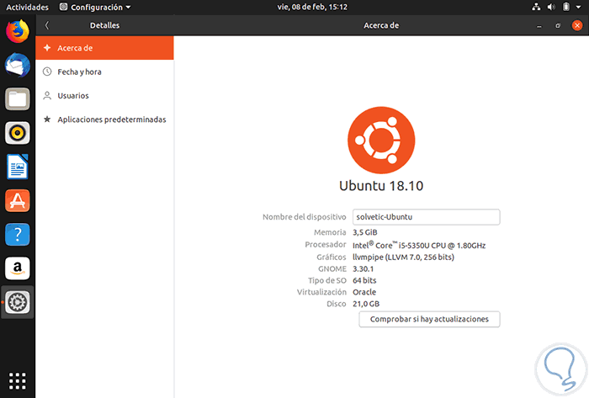Launch Thunderbird mail from the dock

coord(18,66)
